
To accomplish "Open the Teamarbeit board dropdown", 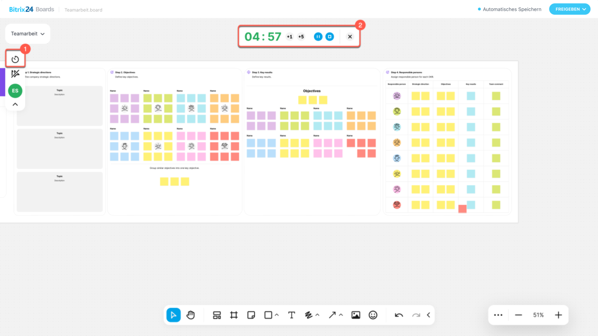I will [28, 34].
